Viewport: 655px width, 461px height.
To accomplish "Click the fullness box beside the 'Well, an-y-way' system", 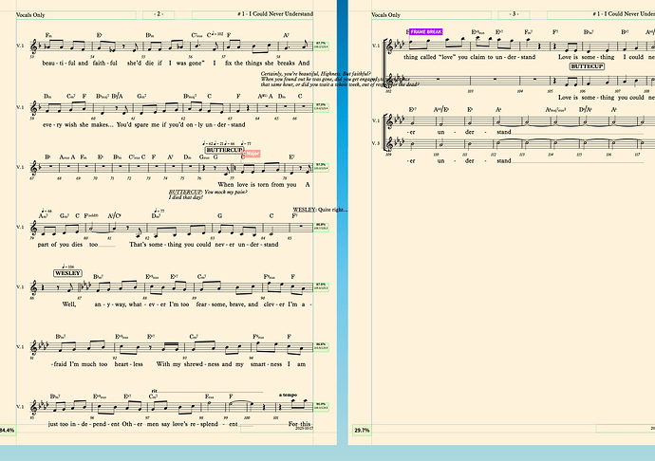I will (321, 286).
